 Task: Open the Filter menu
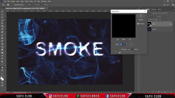(x=31, y=1)
